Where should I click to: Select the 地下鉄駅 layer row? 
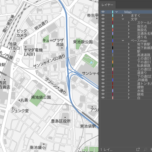[x=126, y=44]
